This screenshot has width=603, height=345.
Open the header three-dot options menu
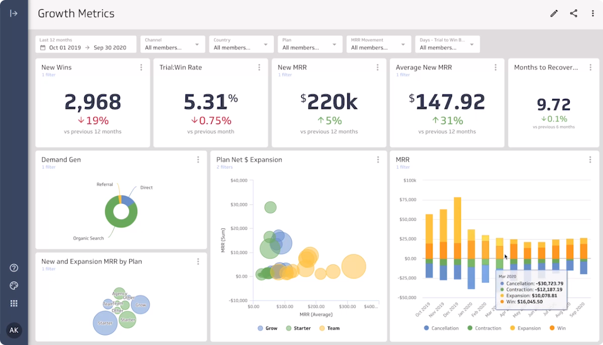(593, 13)
